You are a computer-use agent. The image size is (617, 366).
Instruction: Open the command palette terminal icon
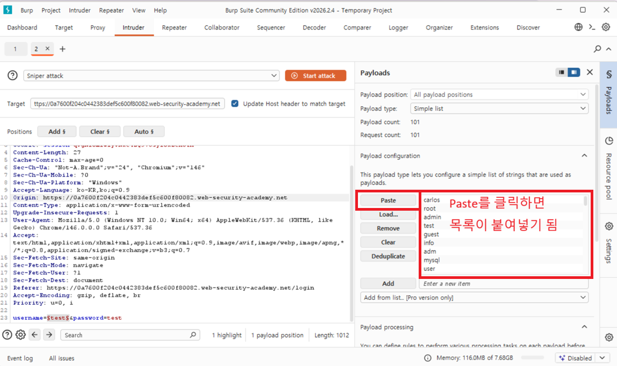coord(592,27)
